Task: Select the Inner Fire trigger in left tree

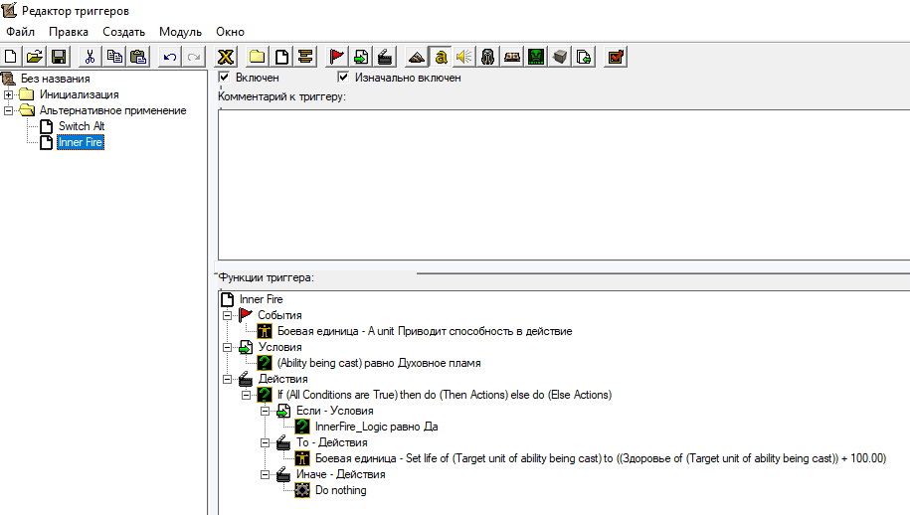Action: point(81,142)
